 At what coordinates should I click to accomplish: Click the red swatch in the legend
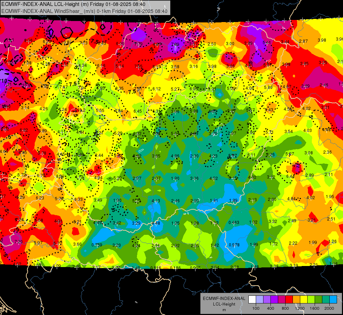pyautogui.click(x=289, y=300)
